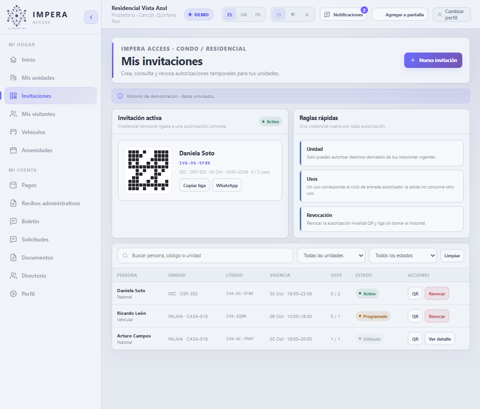Go to Mis unidades section
This screenshot has height=409, width=480.
(50, 77)
